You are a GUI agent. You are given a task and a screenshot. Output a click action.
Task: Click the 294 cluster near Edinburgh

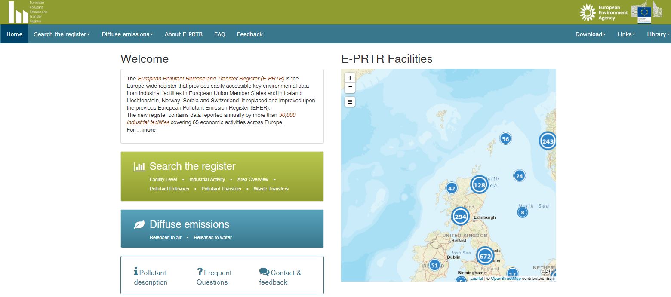(x=460, y=217)
